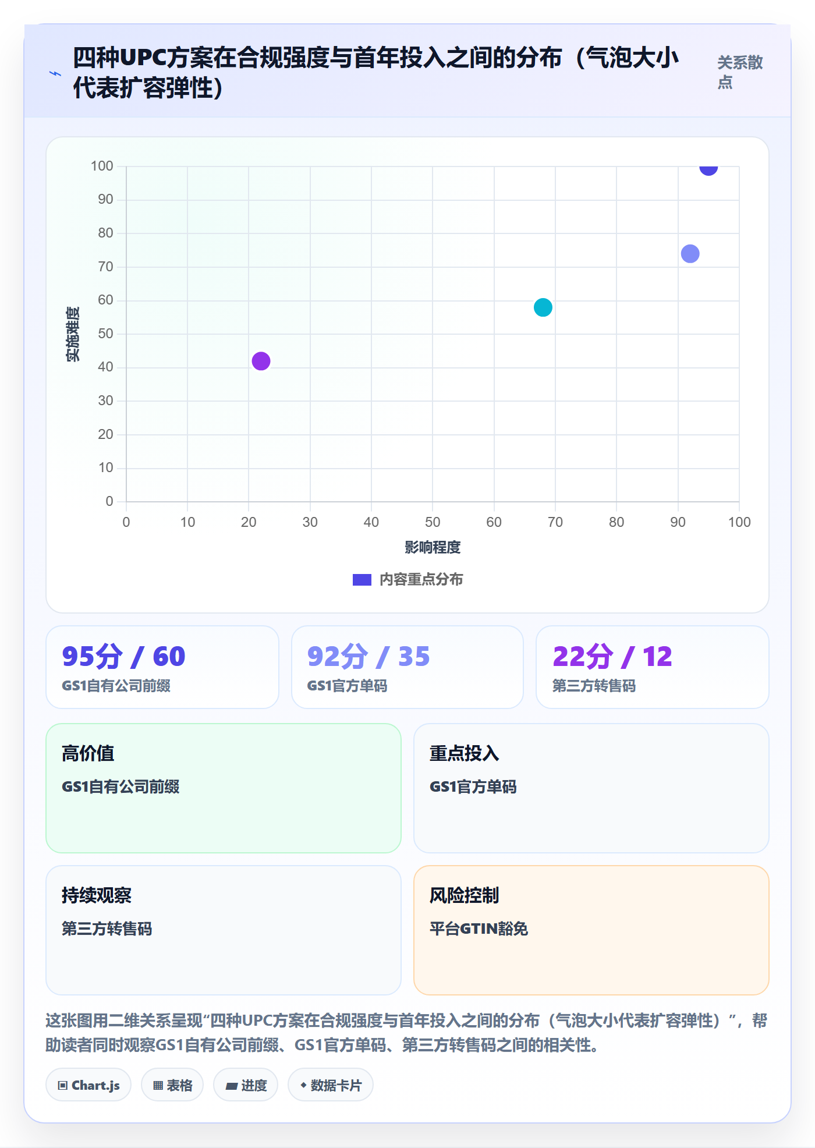The width and height of the screenshot is (815, 1148).
Task: Select the cyan bubble in the scatter chart
Action: click(543, 307)
